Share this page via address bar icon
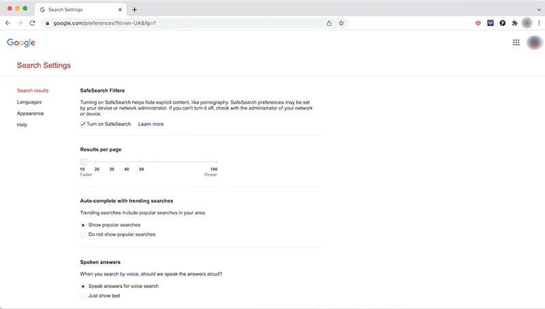545x309 pixels. (329, 23)
